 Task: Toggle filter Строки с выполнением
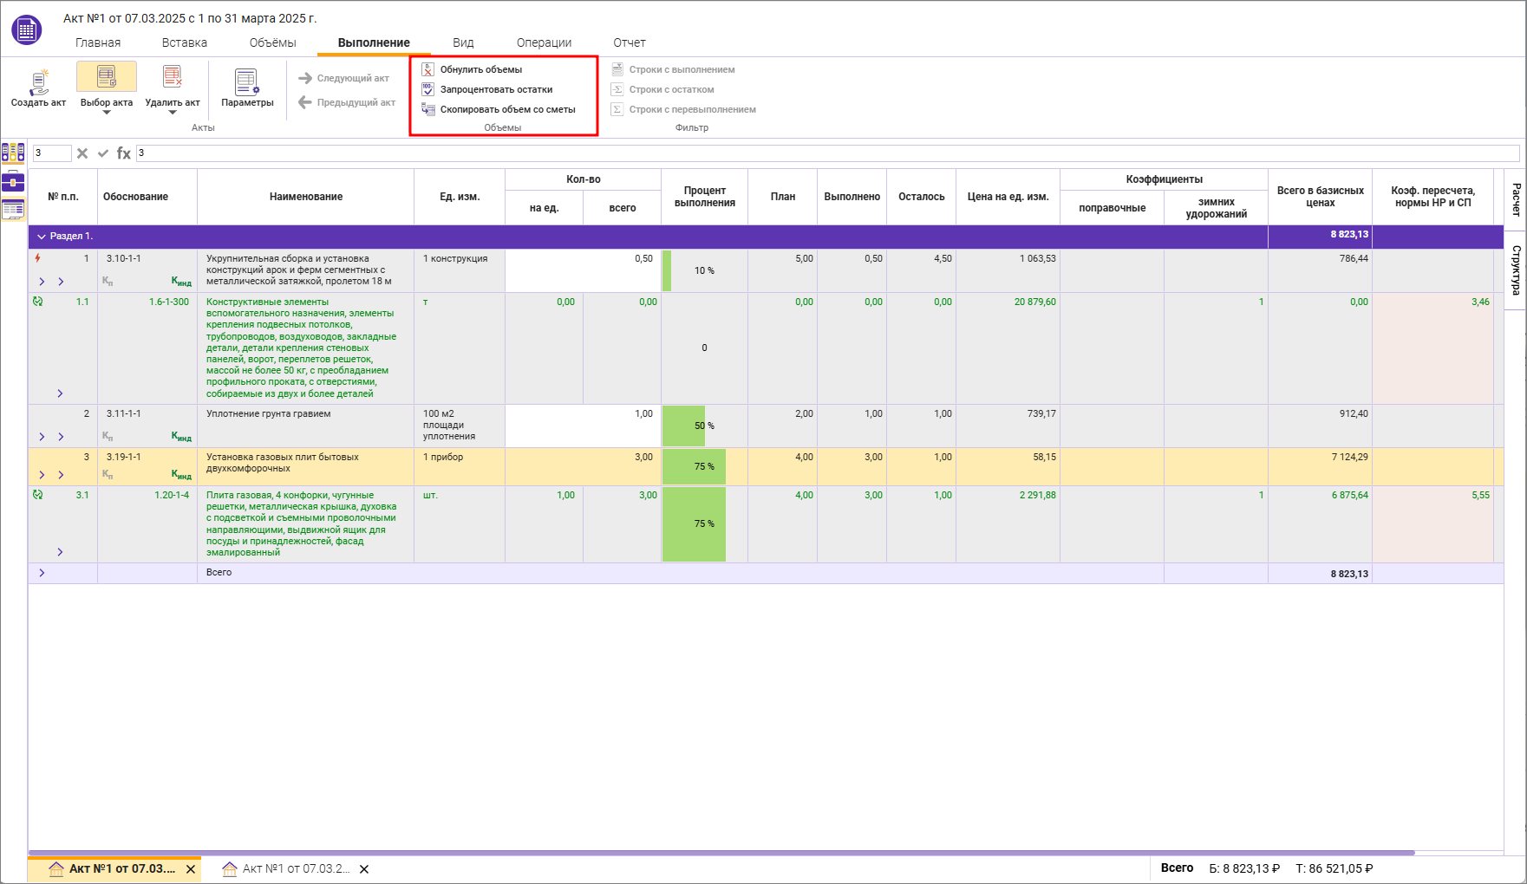coord(682,69)
